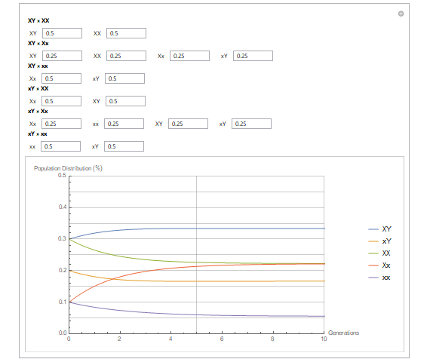Click the Xx field in XY × Xx row
Viewport: 430px width, 362px height.
[189, 56]
